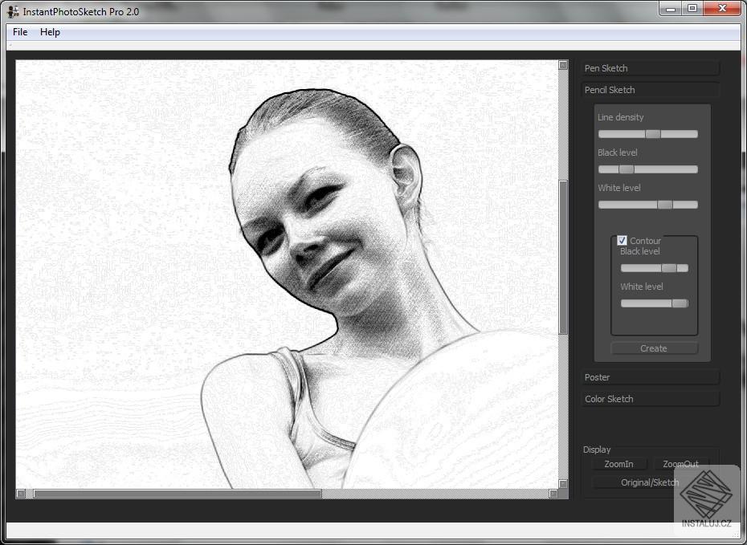Collapse the Pencil Sketch section
This screenshot has width=747, height=545.
(650, 90)
